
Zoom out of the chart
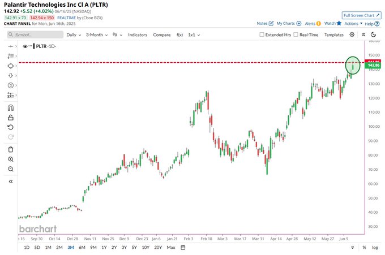(x=11, y=169)
